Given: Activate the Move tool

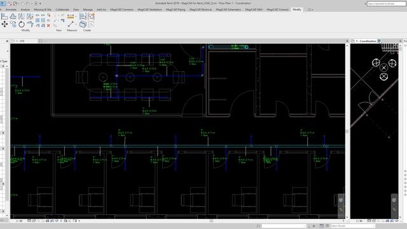Looking at the screenshot, I should 4,24.
